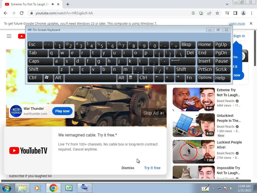Screen dimensions: 257x193
Task: Click the up arrow key
Action: 169,70
